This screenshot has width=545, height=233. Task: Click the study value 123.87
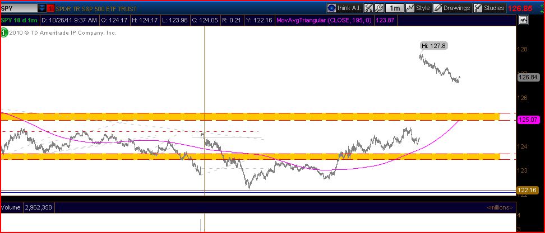click(385, 21)
